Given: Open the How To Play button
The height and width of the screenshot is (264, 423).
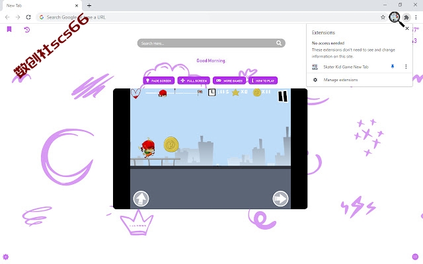Looking at the screenshot, I should (x=263, y=81).
